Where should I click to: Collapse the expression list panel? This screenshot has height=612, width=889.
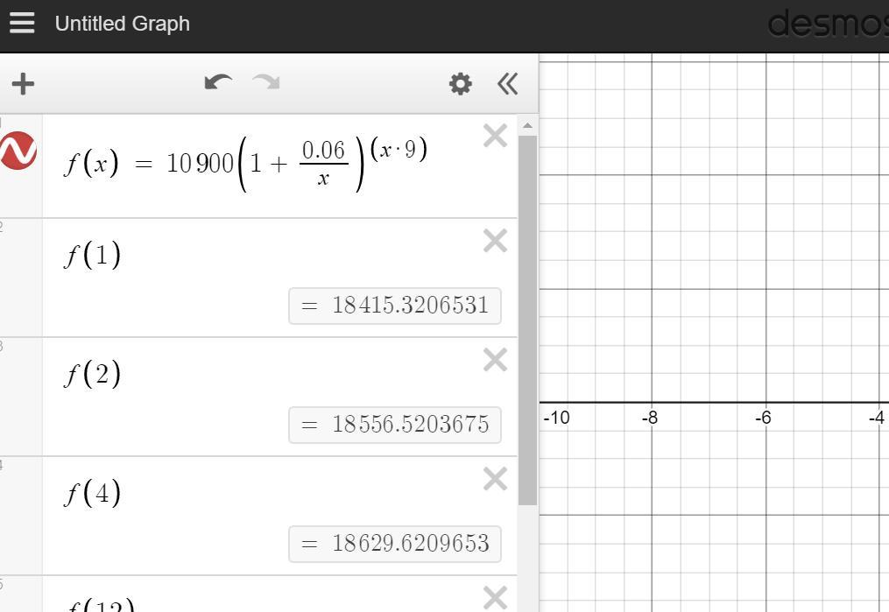pos(507,84)
